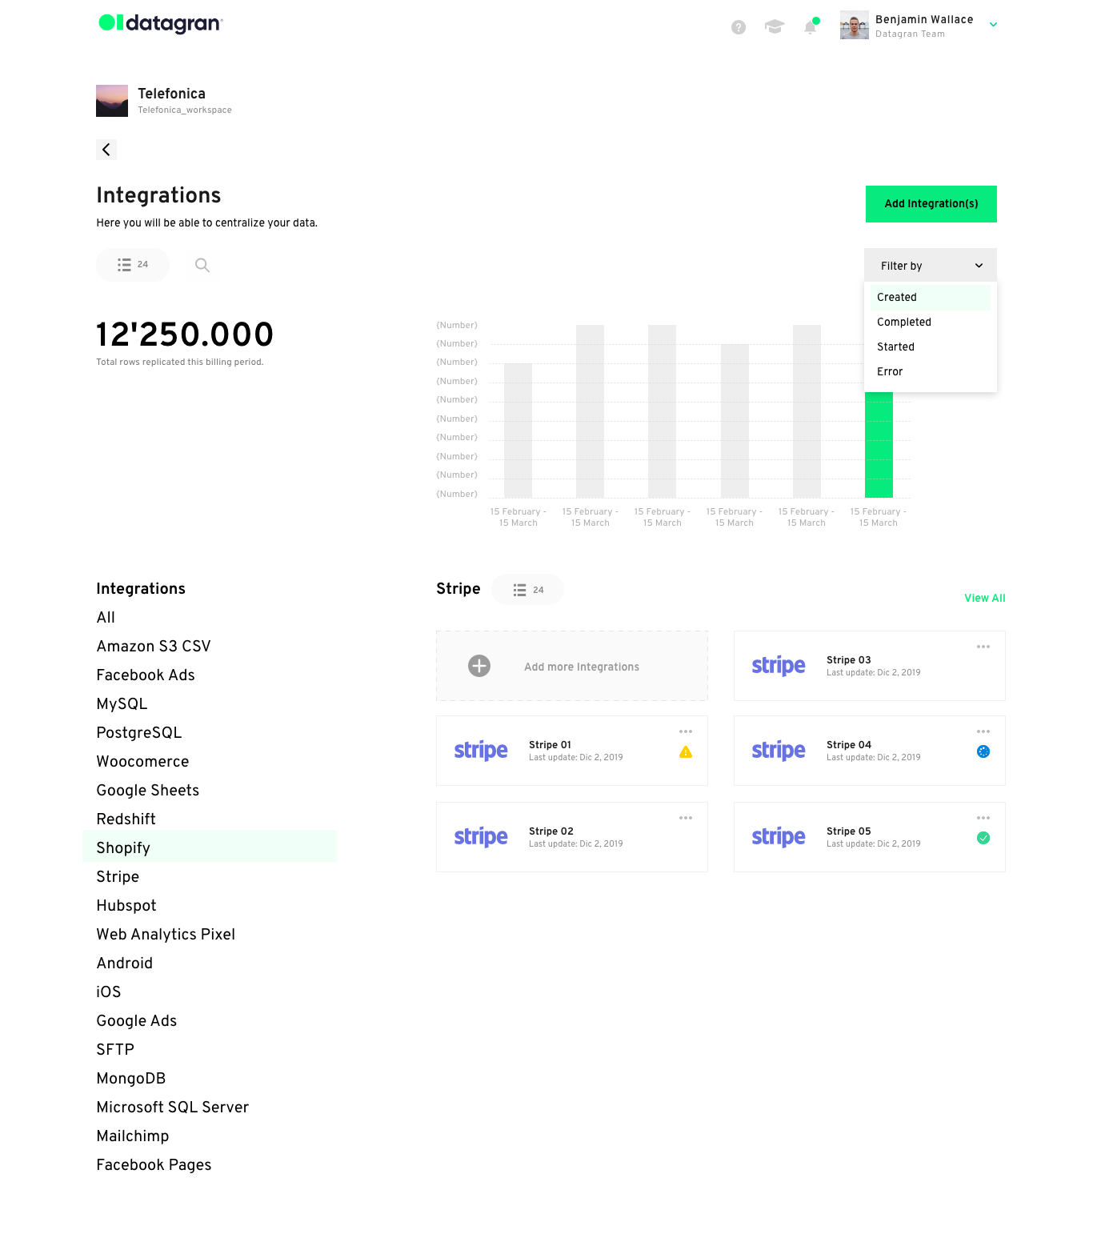Open the Stripe 02 card title
The width and height of the screenshot is (1093, 1258).
point(551,831)
